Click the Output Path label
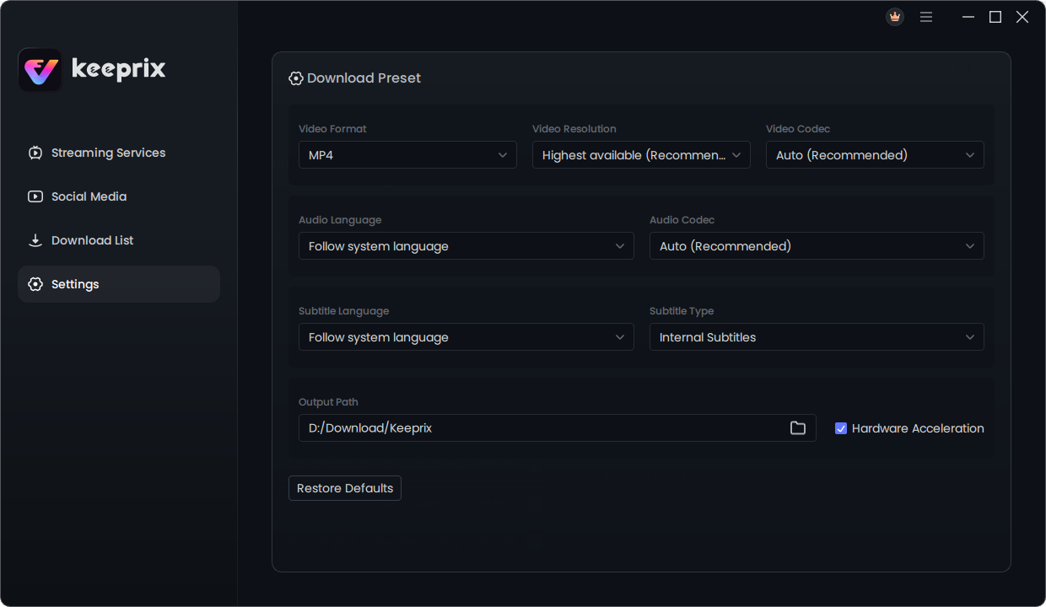Image resolution: width=1046 pixels, height=607 pixels. coord(328,402)
